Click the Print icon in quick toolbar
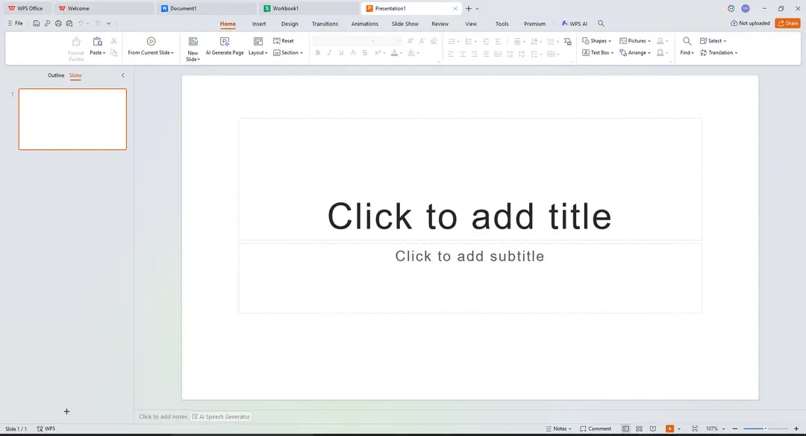The image size is (806, 436). click(58, 24)
